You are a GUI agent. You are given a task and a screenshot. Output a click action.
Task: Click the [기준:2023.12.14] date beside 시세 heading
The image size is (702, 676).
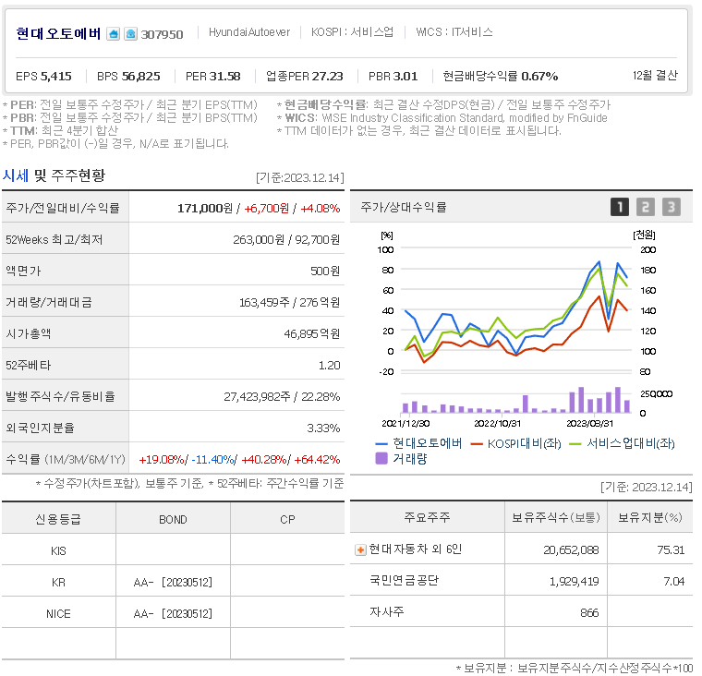pyautogui.click(x=300, y=177)
